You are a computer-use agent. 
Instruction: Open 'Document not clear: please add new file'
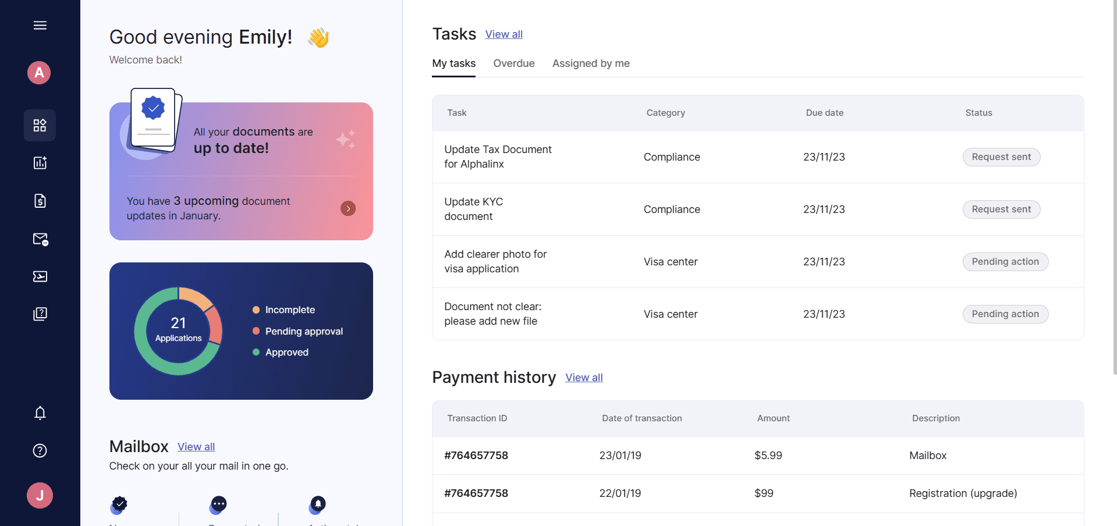tap(492, 314)
